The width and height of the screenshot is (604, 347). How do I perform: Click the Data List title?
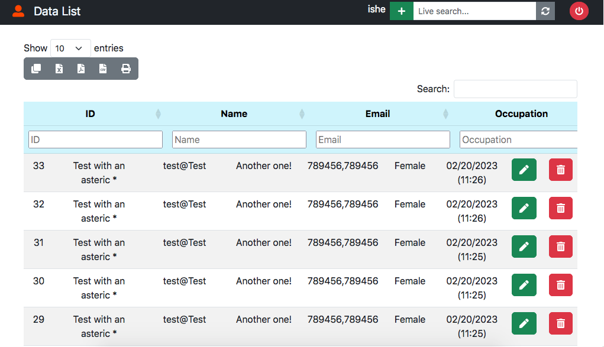coord(57,11)
